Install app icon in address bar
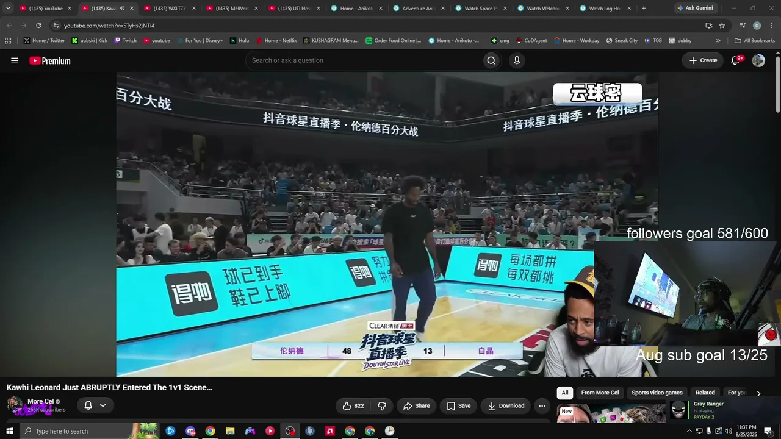Image resolution: width=781 pixels, height=439 pixels. [x=708, y=26]
